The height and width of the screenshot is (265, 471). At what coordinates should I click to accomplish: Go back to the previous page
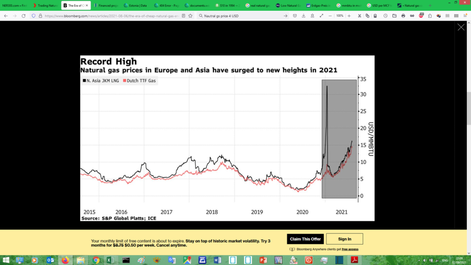pos(5,16)
